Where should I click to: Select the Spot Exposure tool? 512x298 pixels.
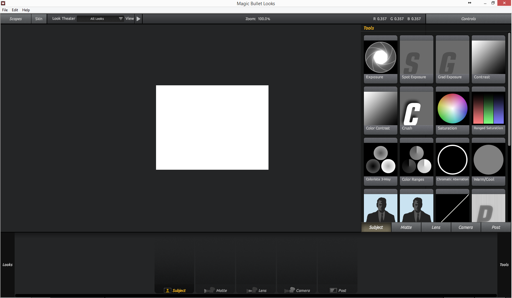[x=416, y=58]
